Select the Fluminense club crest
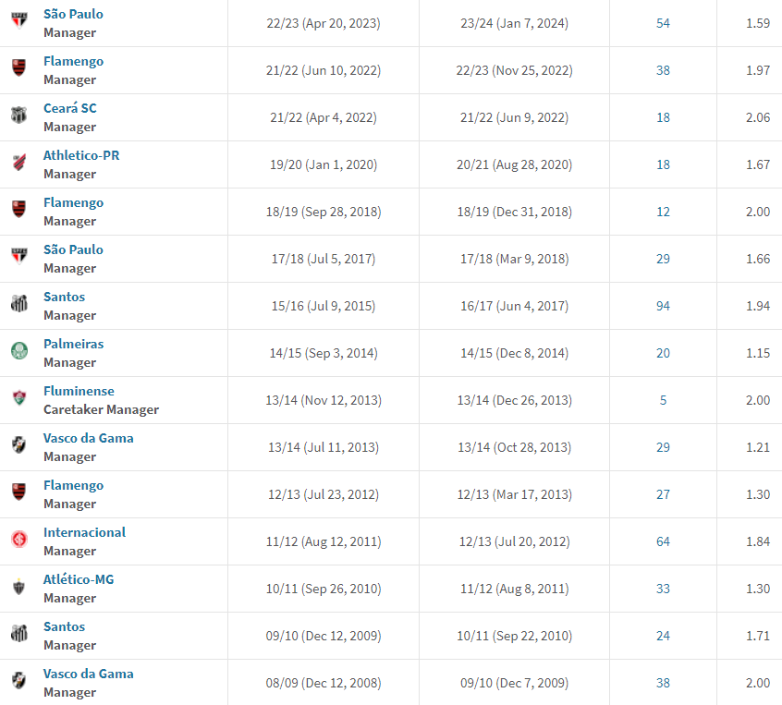The height and width of the screenshot is (705, 782). pyautogui.click(x=18, y=399)
